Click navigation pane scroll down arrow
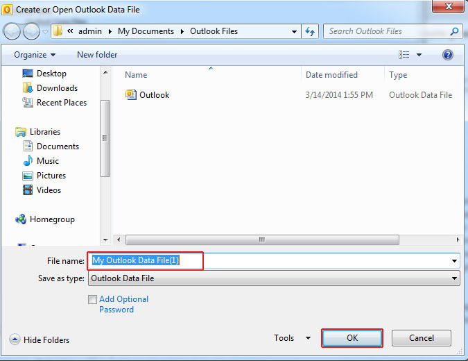This screenshot has width=468, height=361. tap(105, 240)
